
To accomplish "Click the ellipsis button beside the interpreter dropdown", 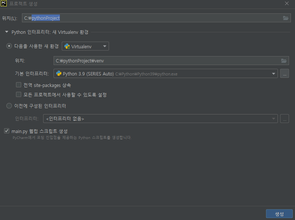I will click(x=285, y=119).
